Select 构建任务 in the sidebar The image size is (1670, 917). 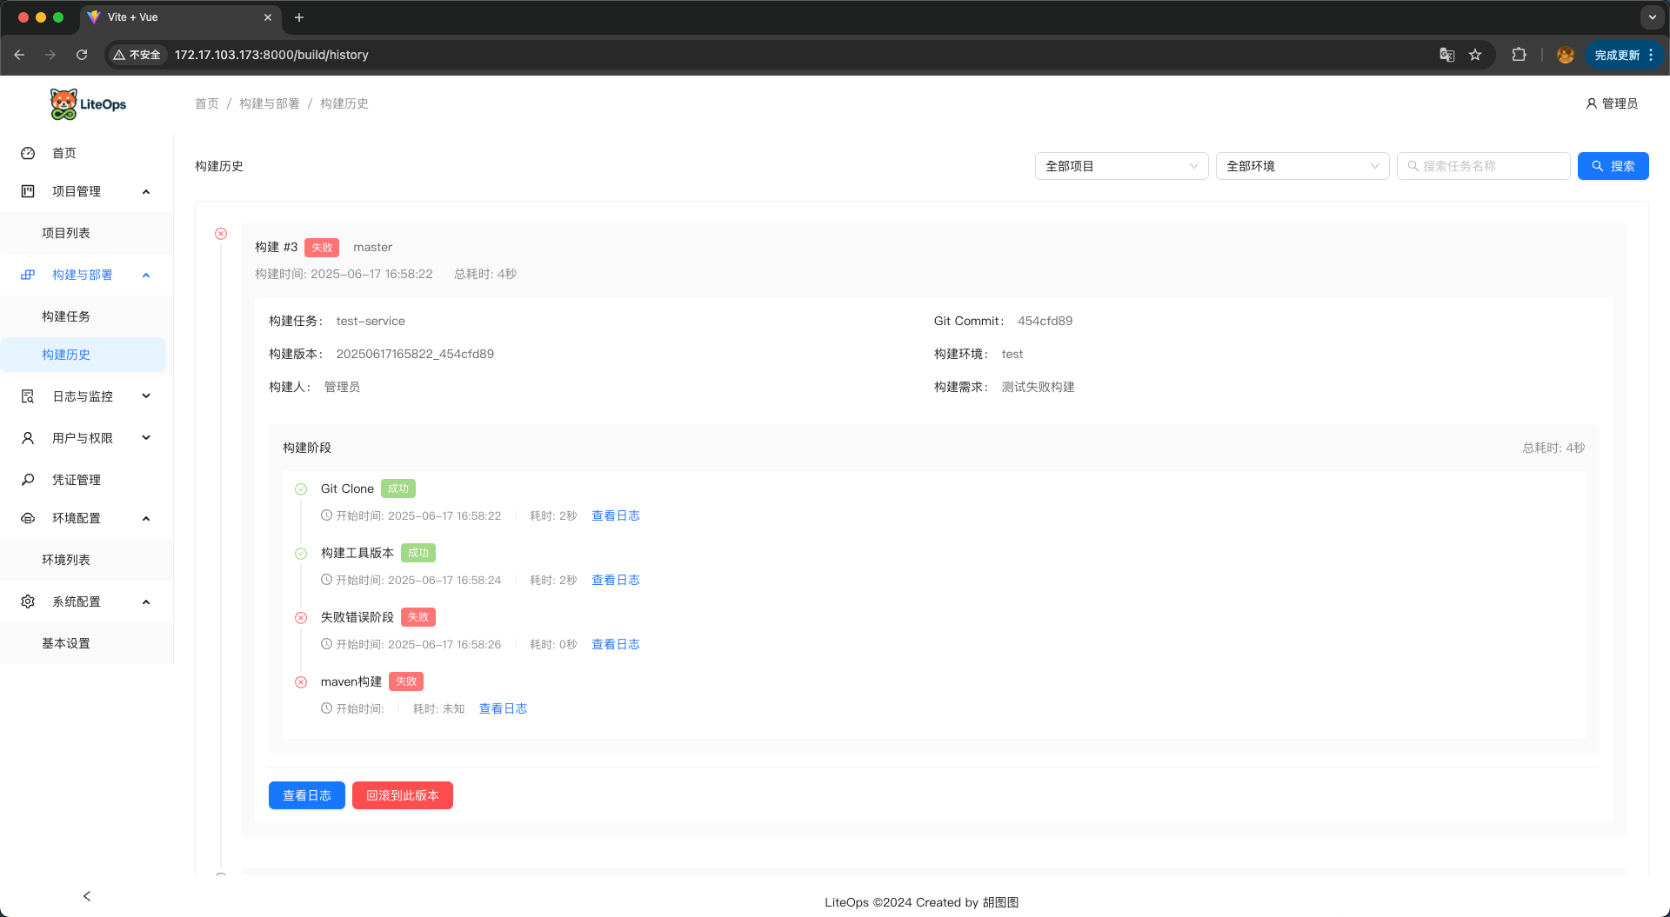point(66,316)
